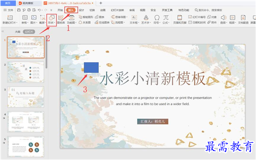Select slide 2 thumbnail (目录)

point(26,72)
